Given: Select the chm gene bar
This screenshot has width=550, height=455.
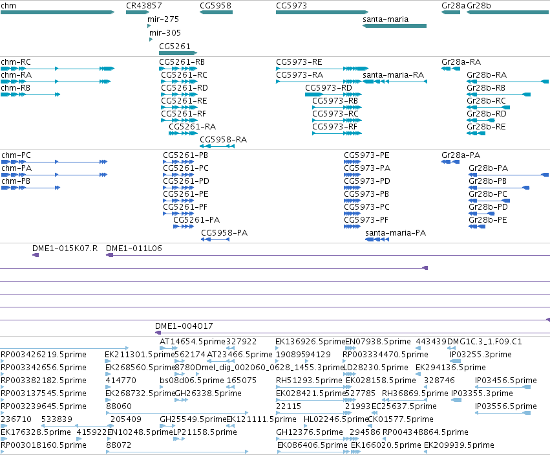Looking at the screenshot, I should point(58,12).
